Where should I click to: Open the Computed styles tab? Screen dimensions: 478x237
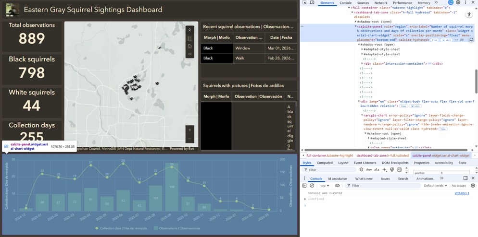coord(325,163)
